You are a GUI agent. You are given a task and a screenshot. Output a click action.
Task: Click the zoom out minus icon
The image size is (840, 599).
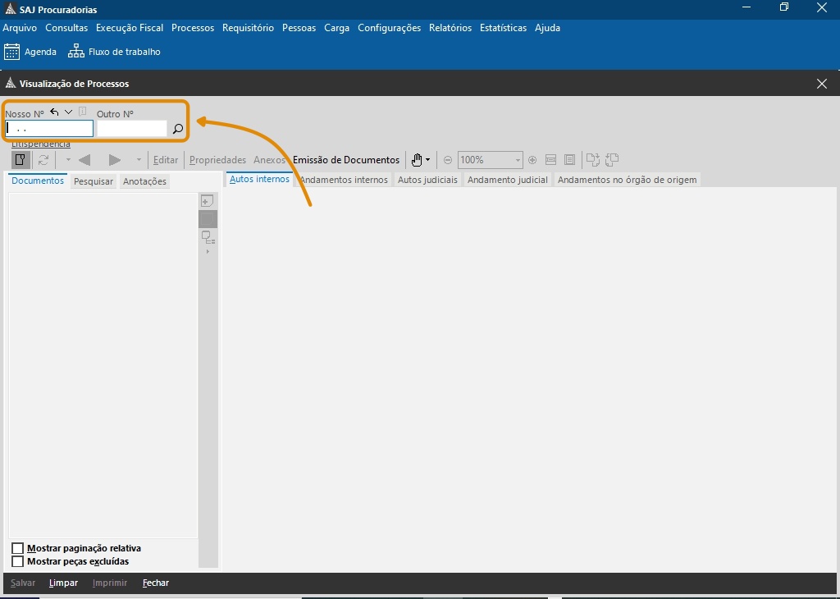click(448, 160)
